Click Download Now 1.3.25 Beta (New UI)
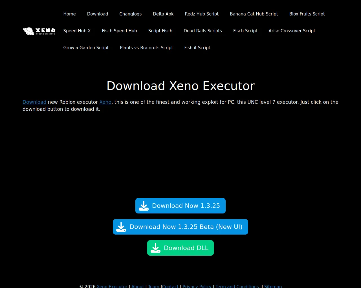The image size is (361, 288). pyautogui.click(x=180, y=227)
